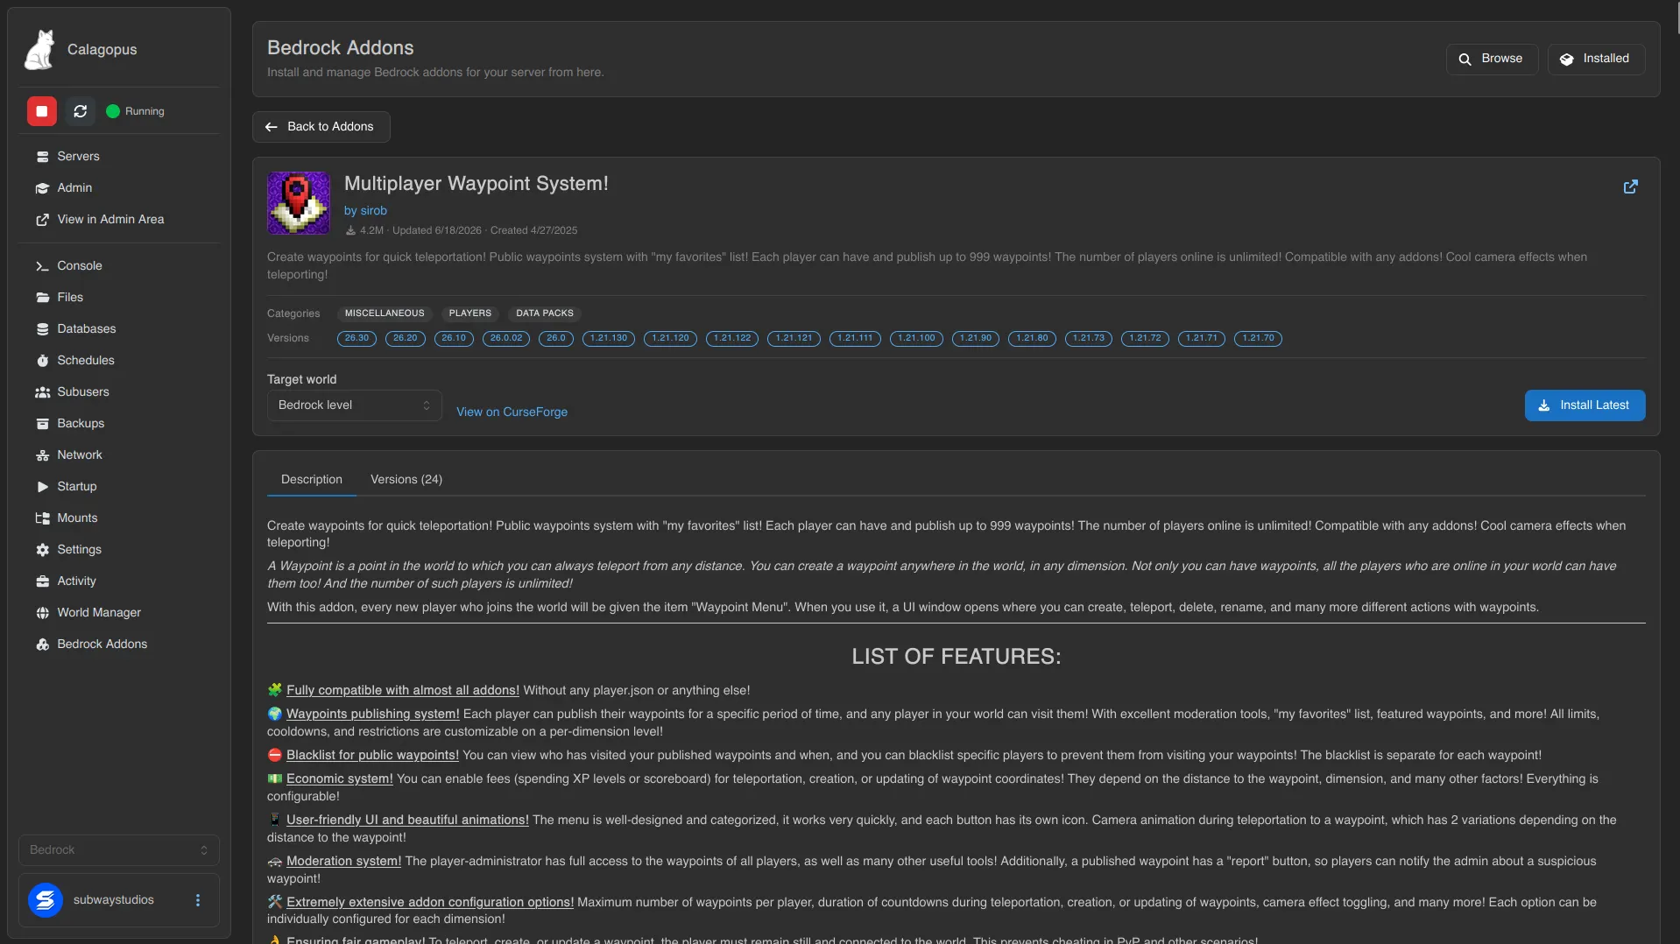The width and height of the screenshot is (1680, 944).
Task: Click "User-friendly UI and beautiful animations!" text
Action: [407, 821]
